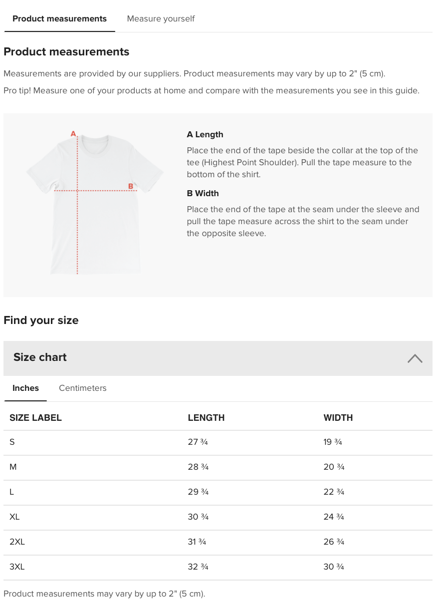Screen dimensions: 438x616
Task: Select the XL size row label
Action: 14,517
